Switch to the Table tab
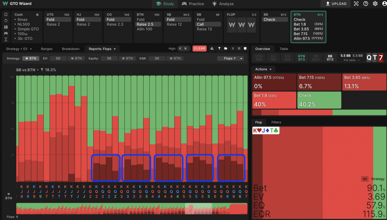387x220 pixels. coord(283,49)
